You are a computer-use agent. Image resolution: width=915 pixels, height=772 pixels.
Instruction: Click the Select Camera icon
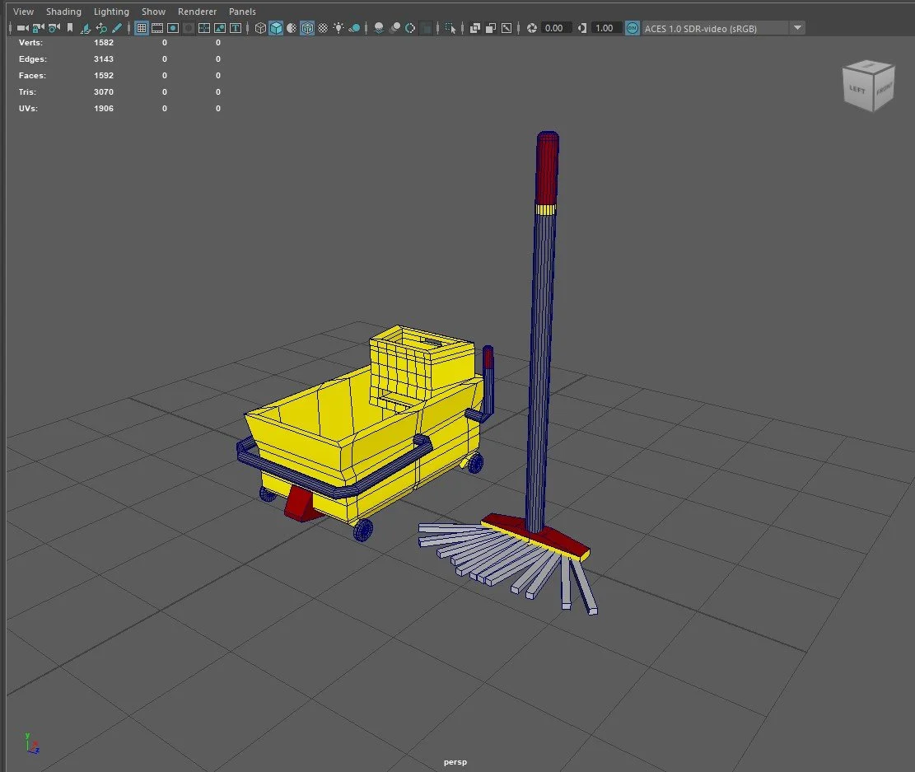[23, 28]
